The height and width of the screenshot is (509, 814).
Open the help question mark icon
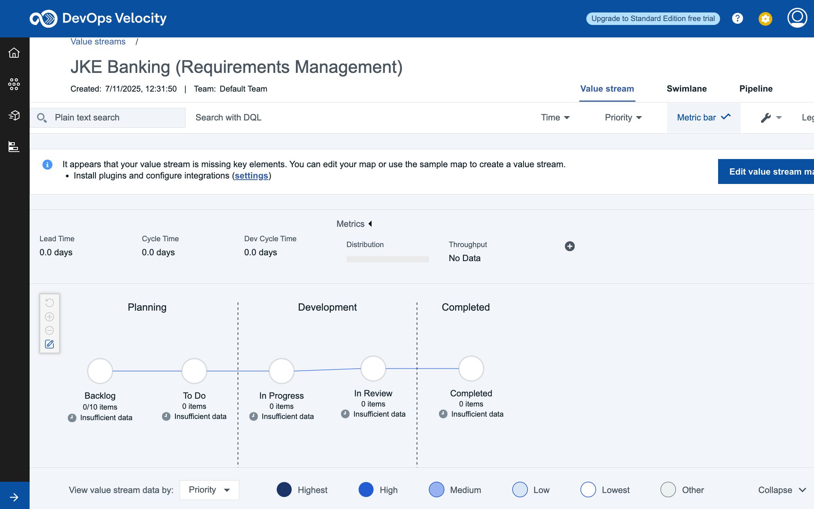[x=737, y=18]
